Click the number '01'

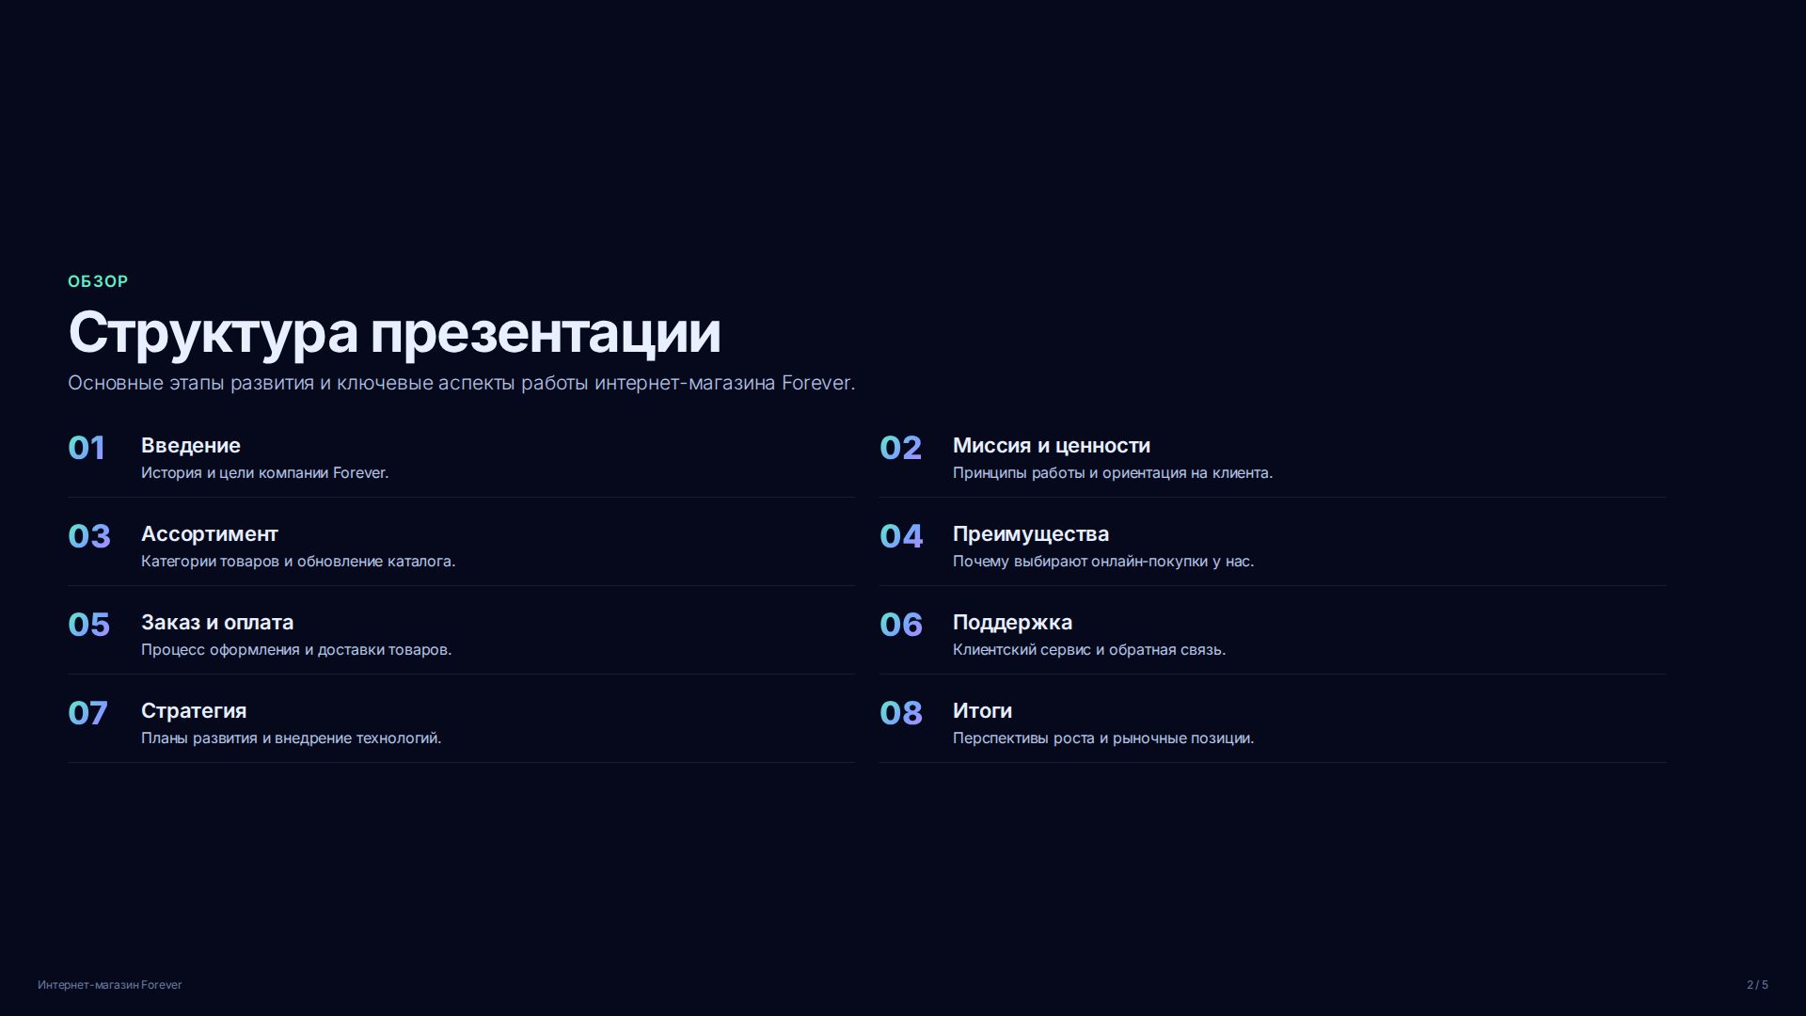[x=87, y=448]
